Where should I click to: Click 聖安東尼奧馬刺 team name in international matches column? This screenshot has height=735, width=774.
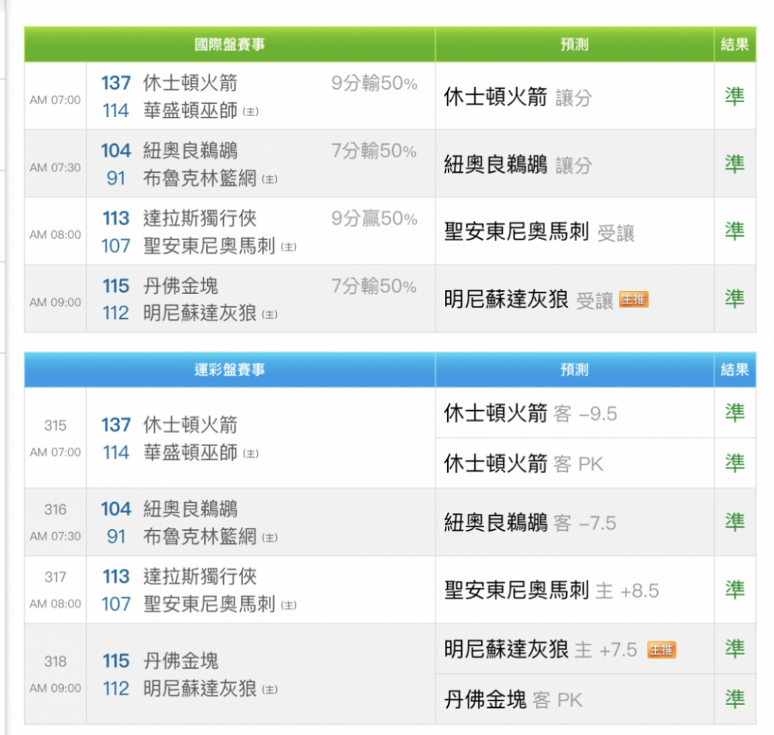209,245
